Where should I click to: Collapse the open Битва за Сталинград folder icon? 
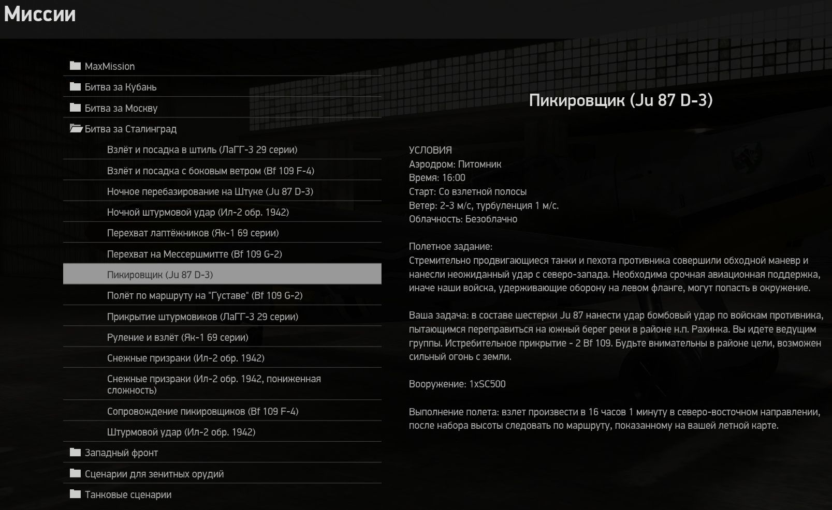click(76, 128)
